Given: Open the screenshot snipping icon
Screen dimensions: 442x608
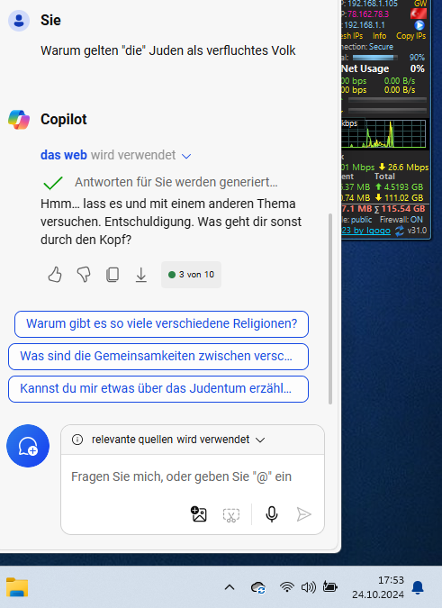Looking at the screenshot, I should tap(231, 515).
